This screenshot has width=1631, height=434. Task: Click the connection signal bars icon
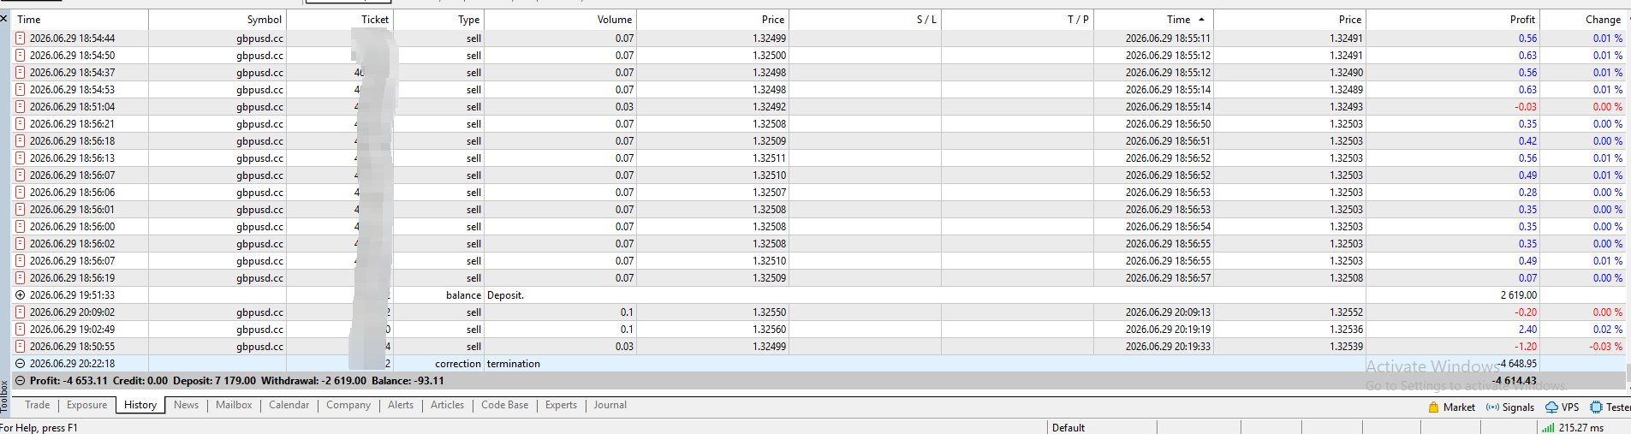[x=1548, y=427]
